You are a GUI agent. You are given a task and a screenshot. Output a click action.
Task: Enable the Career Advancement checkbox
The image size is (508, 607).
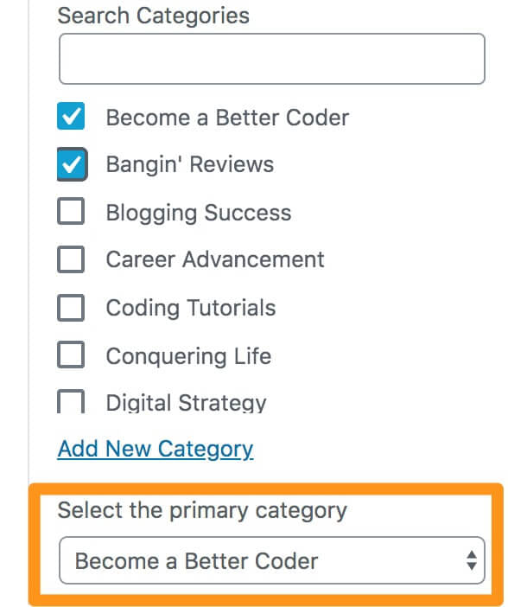click(x=71, y=259)
